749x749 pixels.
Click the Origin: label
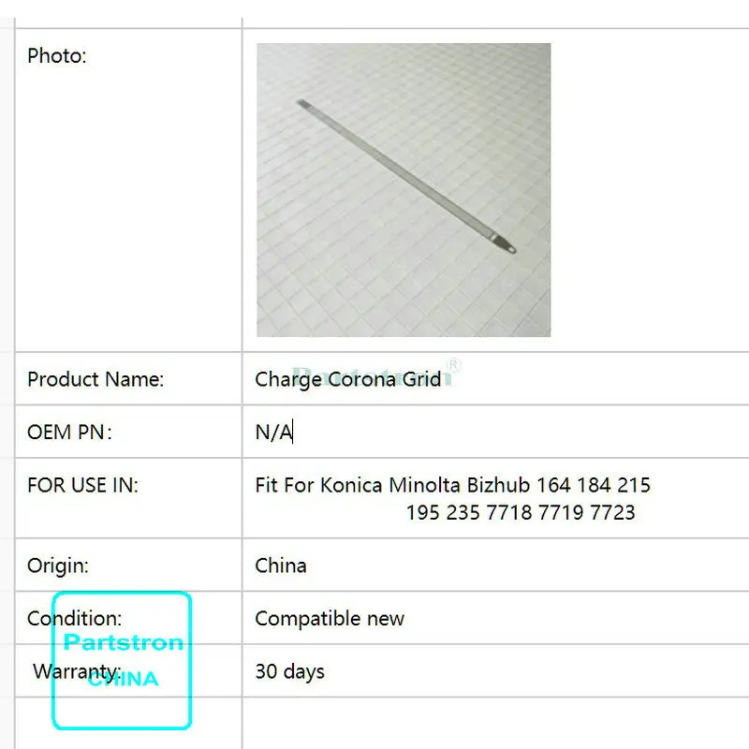point(58,565)
